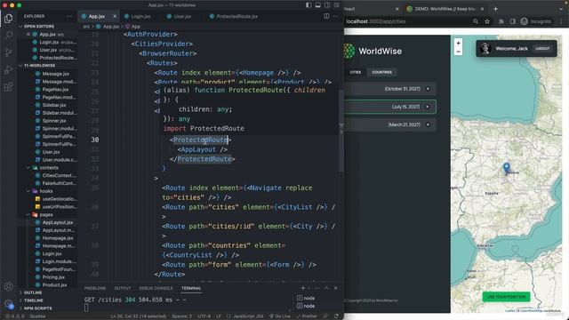Toggle secondary sidebar layout icon in title bar

click(327, 5)
